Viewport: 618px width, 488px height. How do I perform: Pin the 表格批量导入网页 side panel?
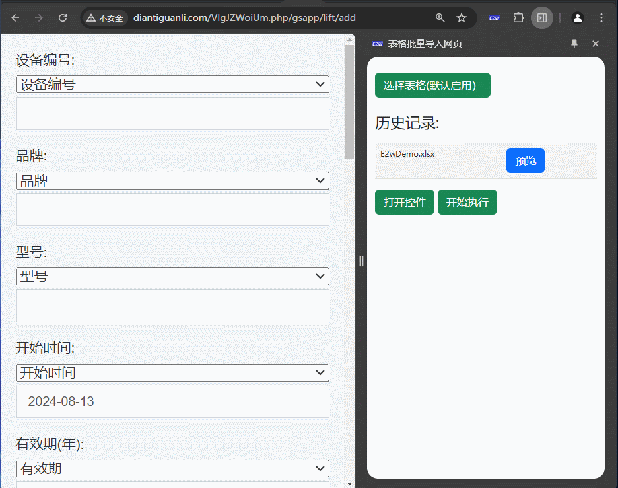574,44
